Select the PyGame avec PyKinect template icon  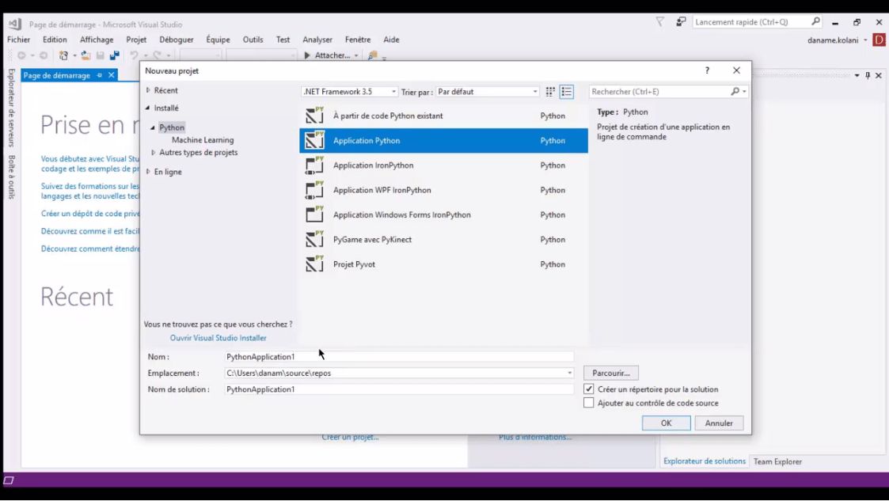pyautogui.click(x=314, y=239)
